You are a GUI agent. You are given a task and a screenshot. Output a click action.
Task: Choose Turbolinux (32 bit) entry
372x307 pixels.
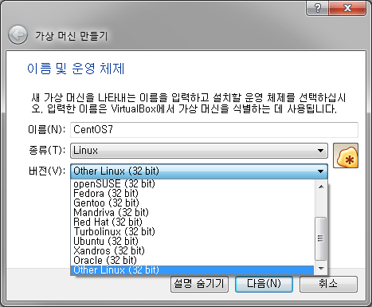coord(192,231)
